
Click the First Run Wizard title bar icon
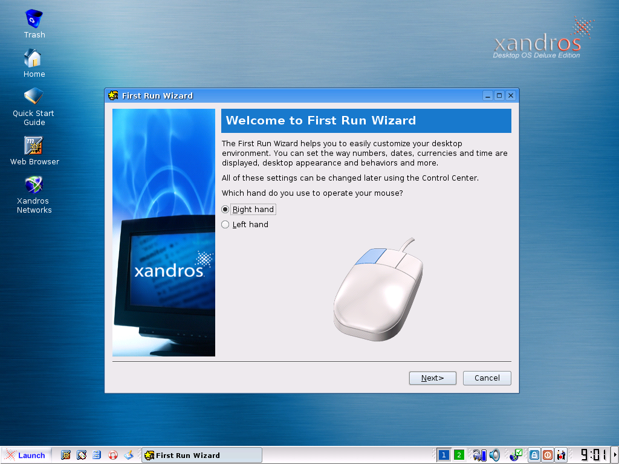tap(113, 95)
